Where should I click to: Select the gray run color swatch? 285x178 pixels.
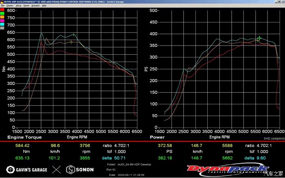tap(2, 28)
